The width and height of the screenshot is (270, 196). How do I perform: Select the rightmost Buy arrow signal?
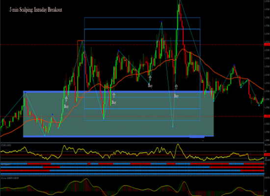pyautogui.click(x=176, y=87)
